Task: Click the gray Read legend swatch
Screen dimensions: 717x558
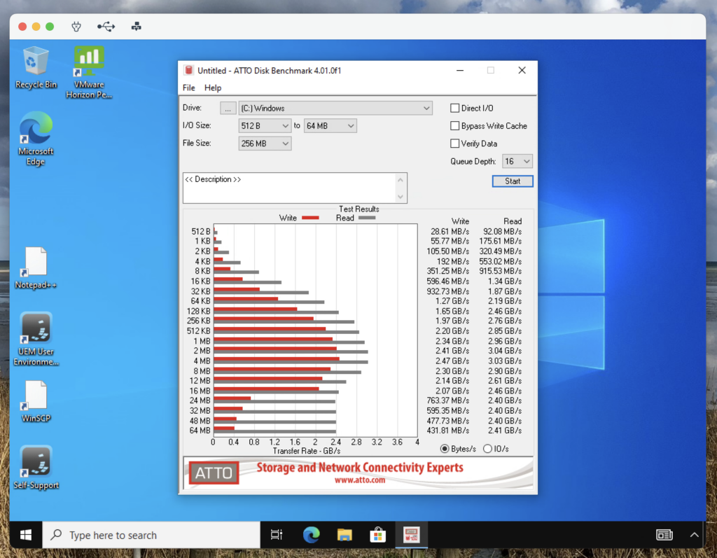Action: click(367, 218)
